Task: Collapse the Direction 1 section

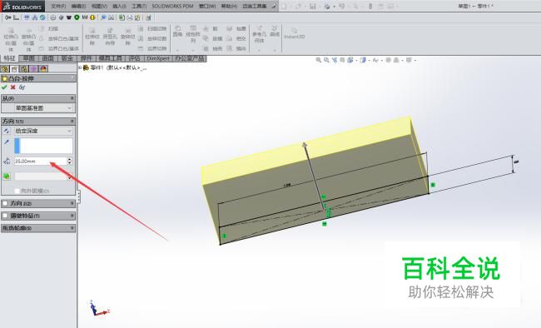Action: tap(72, 122)
